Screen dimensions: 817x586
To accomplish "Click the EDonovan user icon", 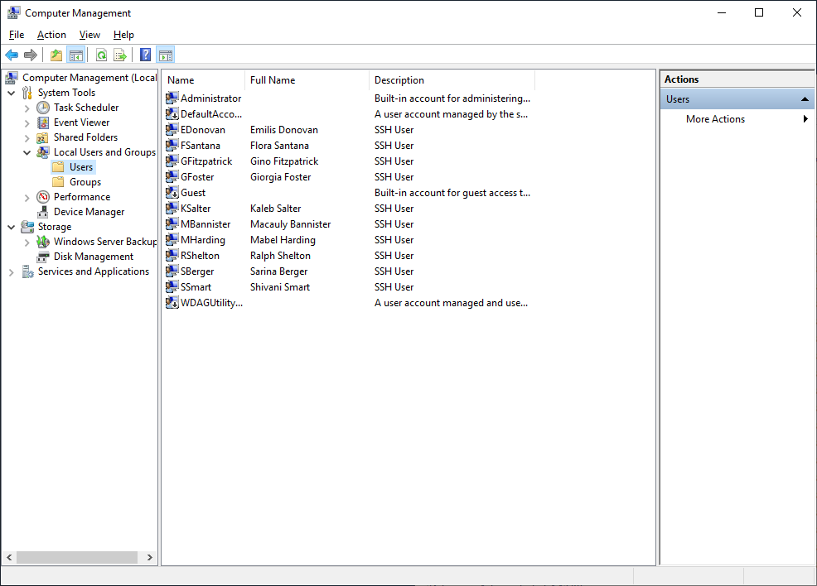I will (x=172, y=130).
